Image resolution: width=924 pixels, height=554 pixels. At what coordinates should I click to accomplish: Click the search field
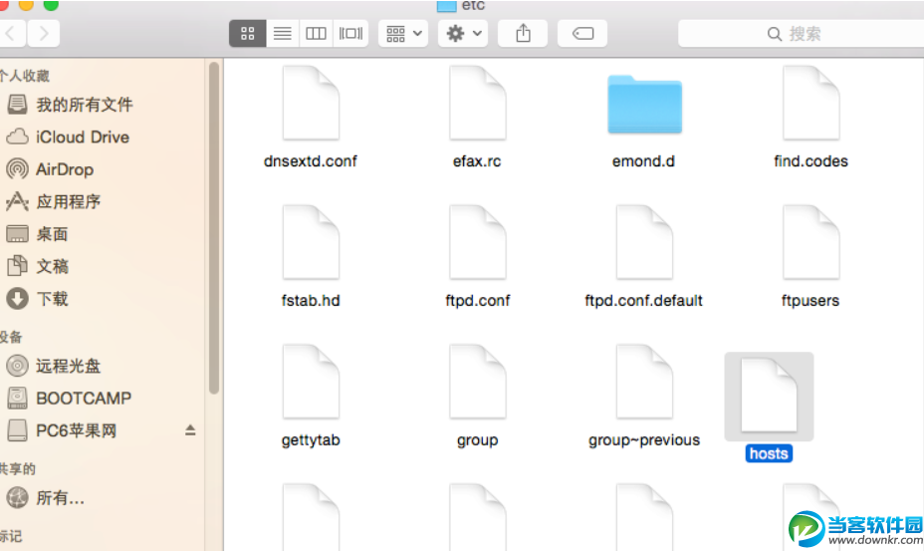[x=797, y=33]
